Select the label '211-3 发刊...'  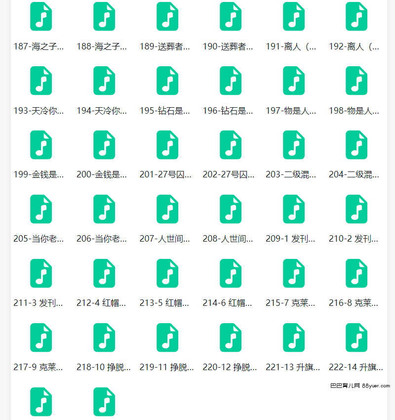click(38, 303)
